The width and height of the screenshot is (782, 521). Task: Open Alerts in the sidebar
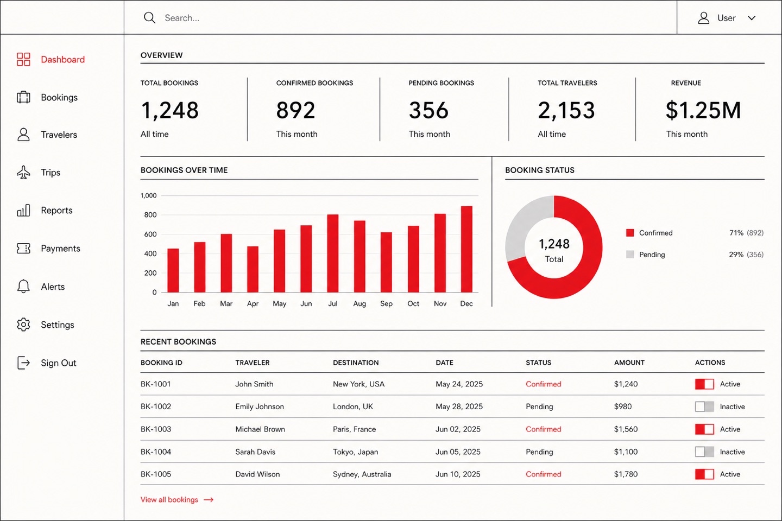coord(41,287)
